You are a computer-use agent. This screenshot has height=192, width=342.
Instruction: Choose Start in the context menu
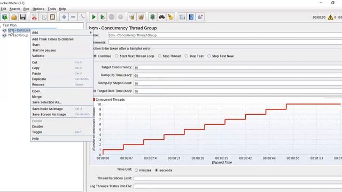[62, 45]
